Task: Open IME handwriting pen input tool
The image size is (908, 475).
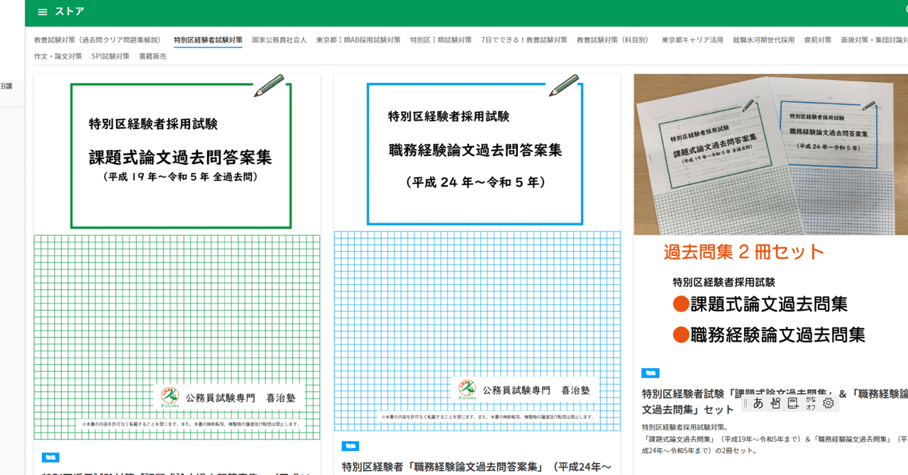Action: 775,403
